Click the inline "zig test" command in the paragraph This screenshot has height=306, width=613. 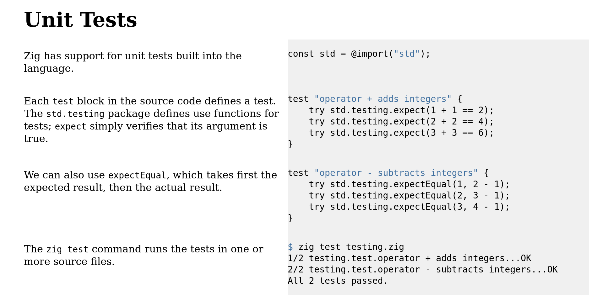point(67,250)
